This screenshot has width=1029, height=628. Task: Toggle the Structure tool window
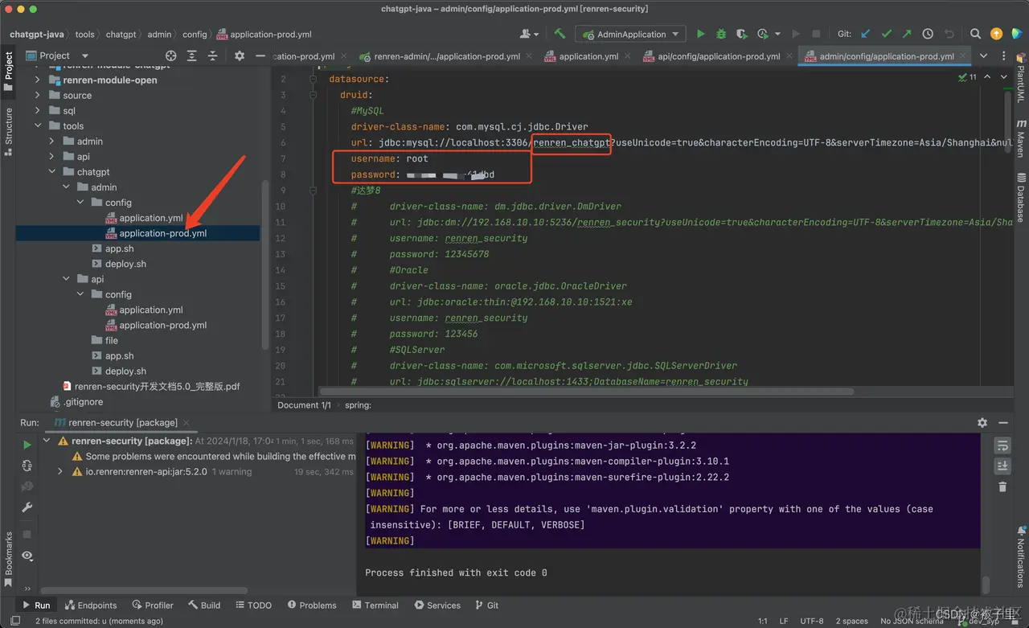click(8, 130)
